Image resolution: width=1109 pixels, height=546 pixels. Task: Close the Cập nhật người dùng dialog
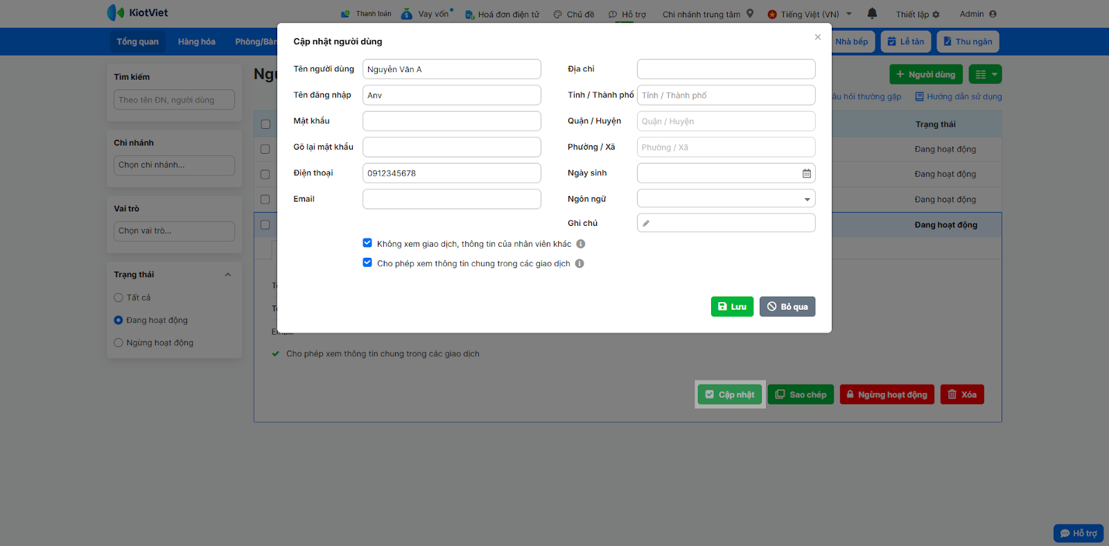[x=818, y=37]
